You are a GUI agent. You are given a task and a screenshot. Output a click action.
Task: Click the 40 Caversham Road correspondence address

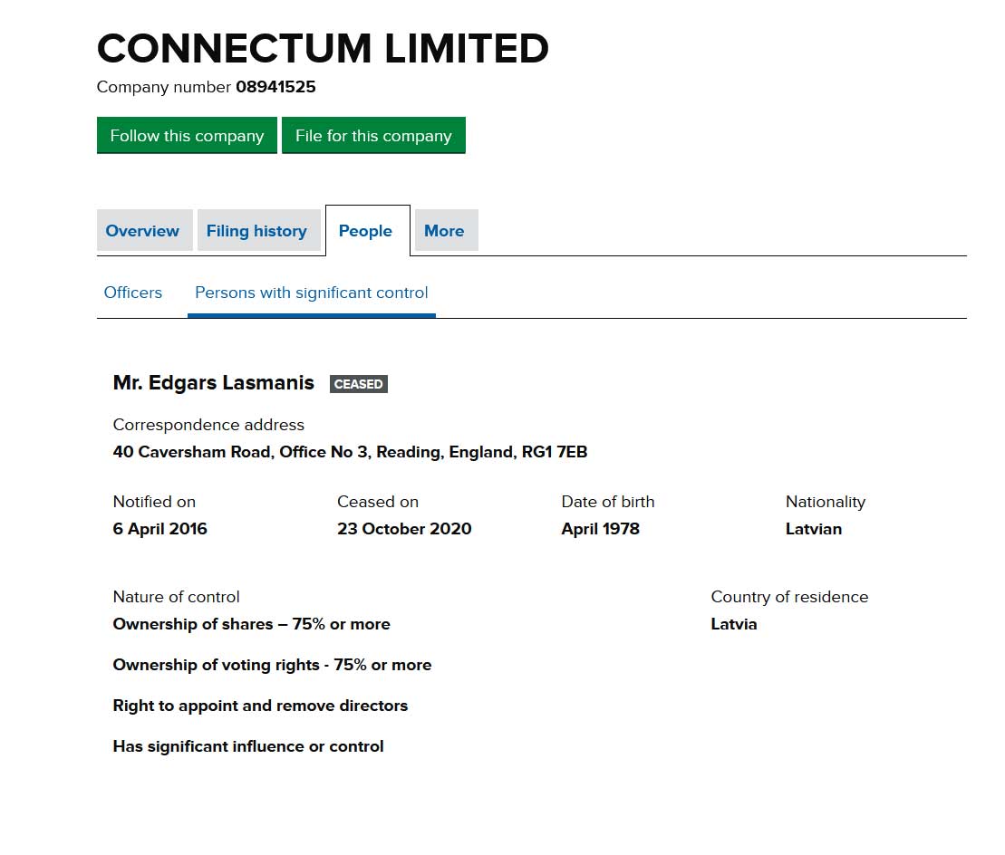(x=350, y=452)
